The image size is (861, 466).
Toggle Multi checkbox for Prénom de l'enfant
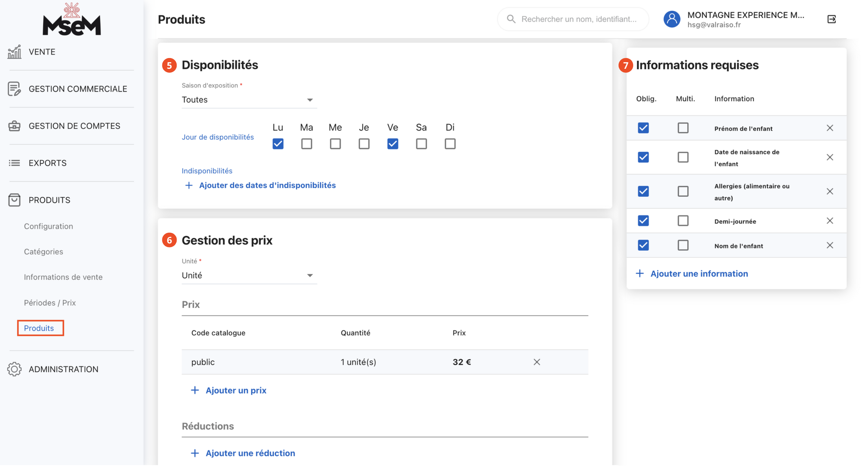click(683, 128)
